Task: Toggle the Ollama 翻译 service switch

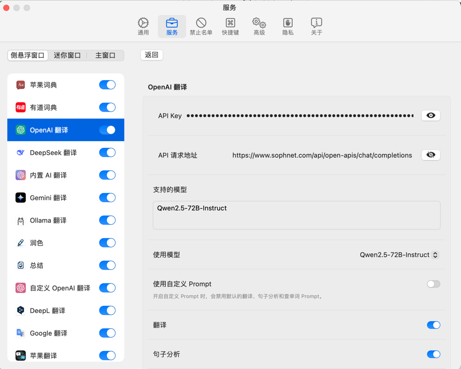Action: tap(107, 220)
